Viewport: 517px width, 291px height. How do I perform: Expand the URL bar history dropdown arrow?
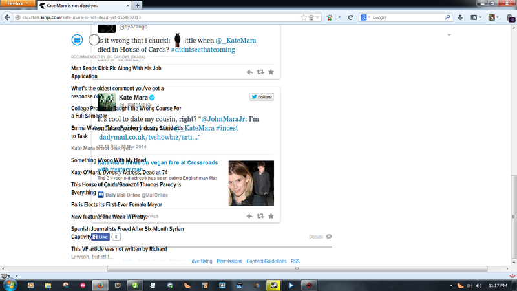[x=317, y=17]
